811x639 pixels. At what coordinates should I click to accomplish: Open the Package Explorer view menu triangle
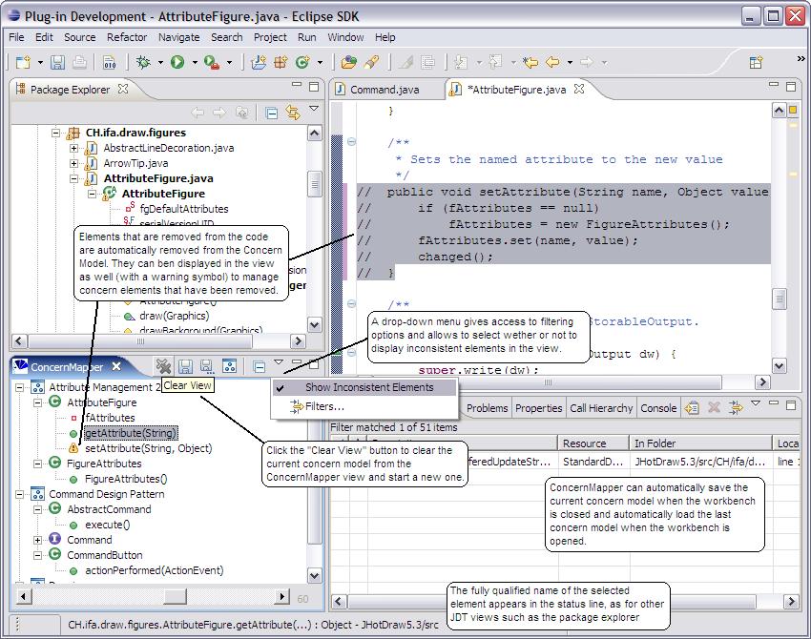[x=314, y=109]
